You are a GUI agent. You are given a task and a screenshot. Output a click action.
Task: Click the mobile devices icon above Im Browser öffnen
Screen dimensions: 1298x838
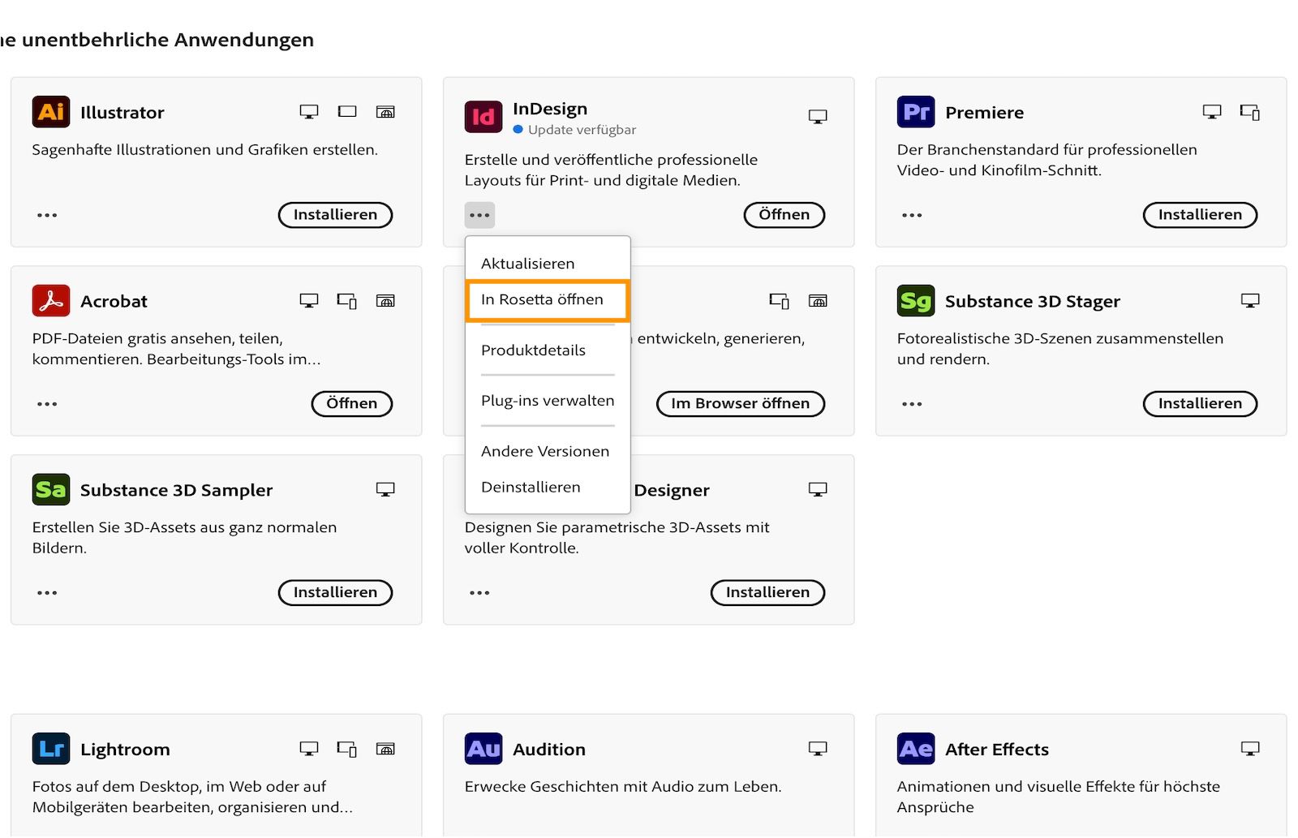(780, 301)
